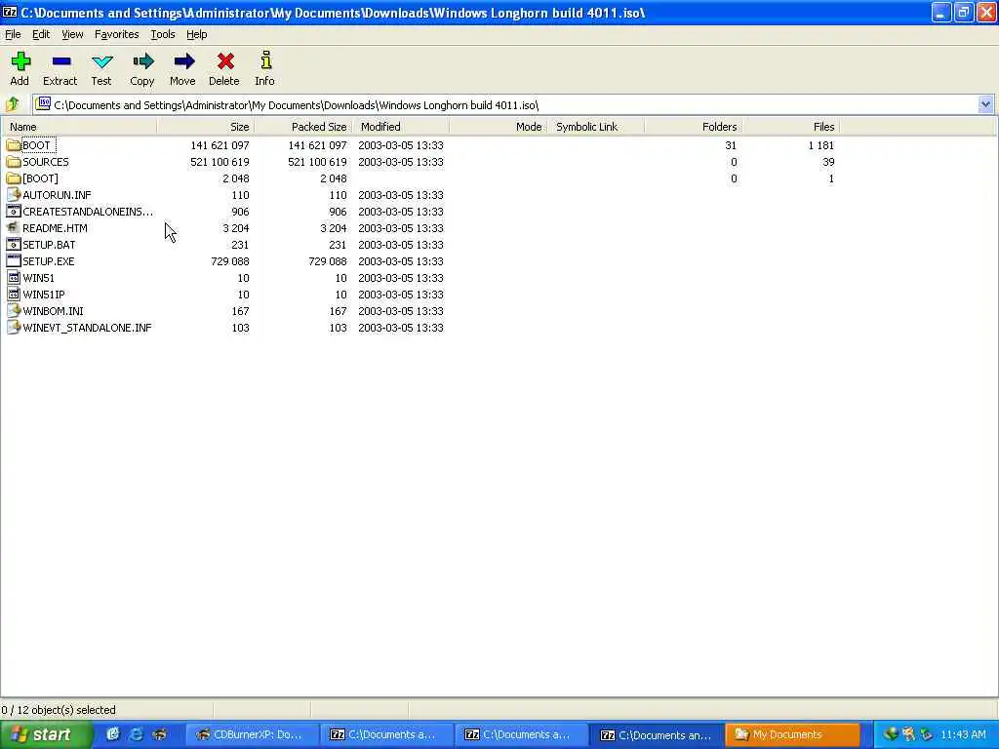
Task: Switch to the CDBurnerXP taskbar window
Action: click(251, 734)
